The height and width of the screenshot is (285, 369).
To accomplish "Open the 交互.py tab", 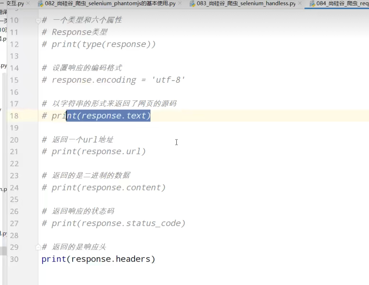I will [15, 4].
